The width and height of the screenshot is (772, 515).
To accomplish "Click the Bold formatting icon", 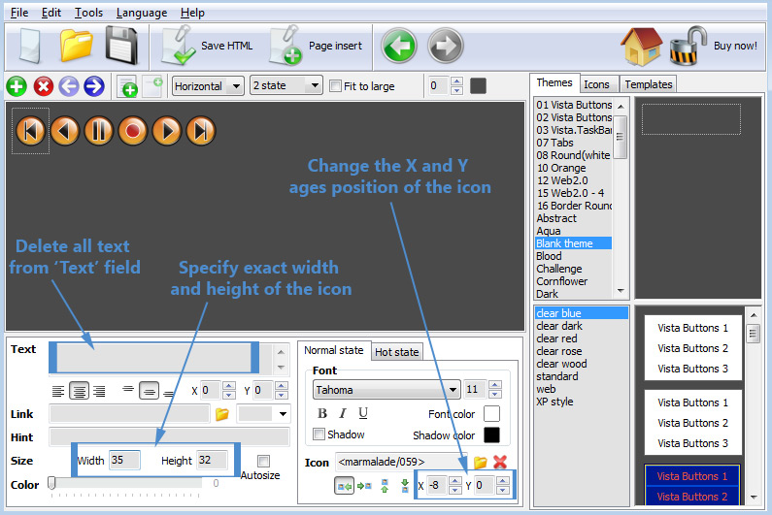I will click(x=322, y=414).
